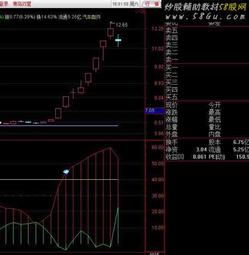This screenshot has height=255, width=249.
Task: Click the clock showing 16:01:58 周六
Action: pyautogui.click(x=126, y=4)
